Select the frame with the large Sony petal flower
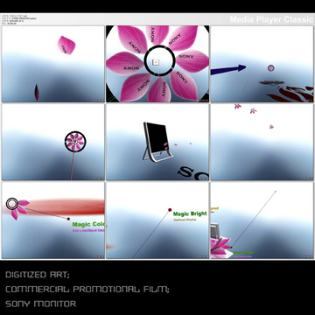315x315 pixels. (157, 64)
